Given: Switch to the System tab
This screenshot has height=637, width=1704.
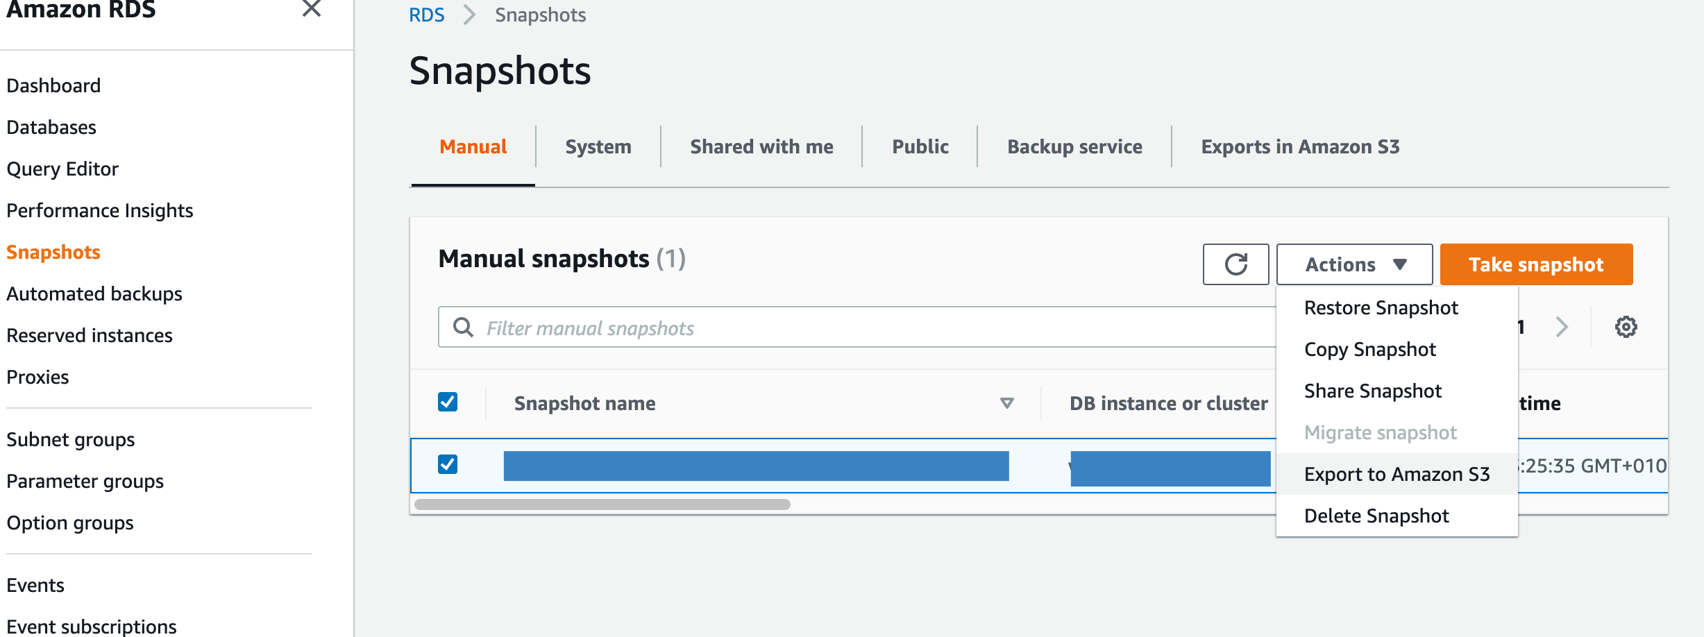Looking at the screenshot, I should (x=598, y=146).
